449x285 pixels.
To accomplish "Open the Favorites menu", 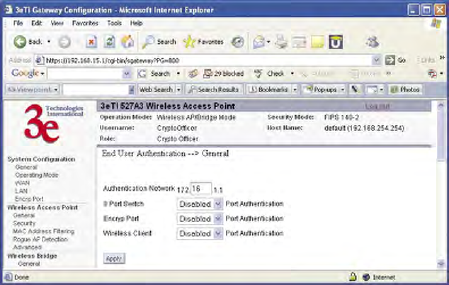I will (85, 23).
